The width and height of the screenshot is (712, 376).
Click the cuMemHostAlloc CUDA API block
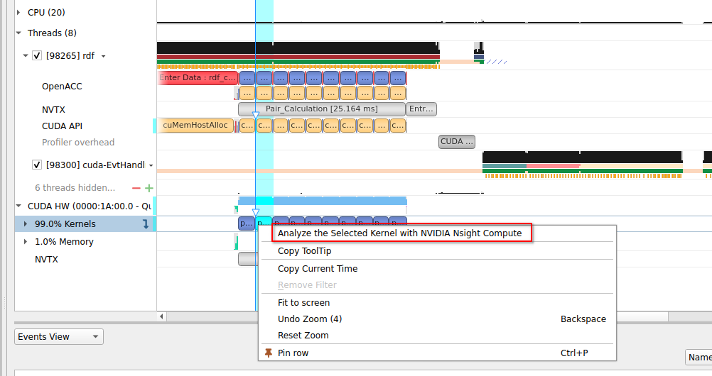[195, 126]
